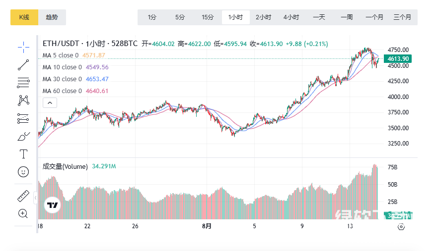Open the MA 5 close indicator legend
435x251 pixels.
point(61,55)
